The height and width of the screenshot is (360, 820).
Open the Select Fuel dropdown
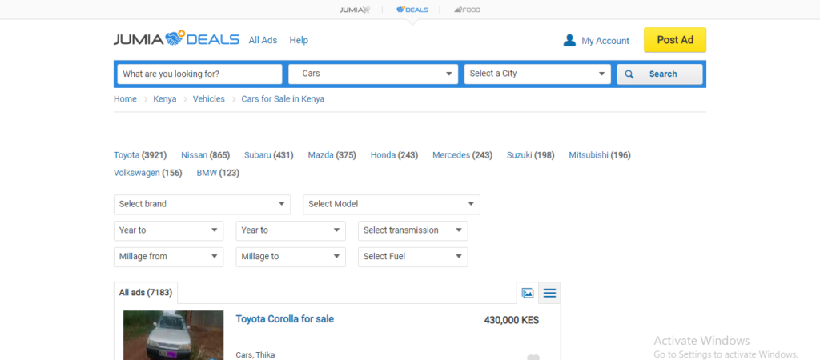point(412,257)
